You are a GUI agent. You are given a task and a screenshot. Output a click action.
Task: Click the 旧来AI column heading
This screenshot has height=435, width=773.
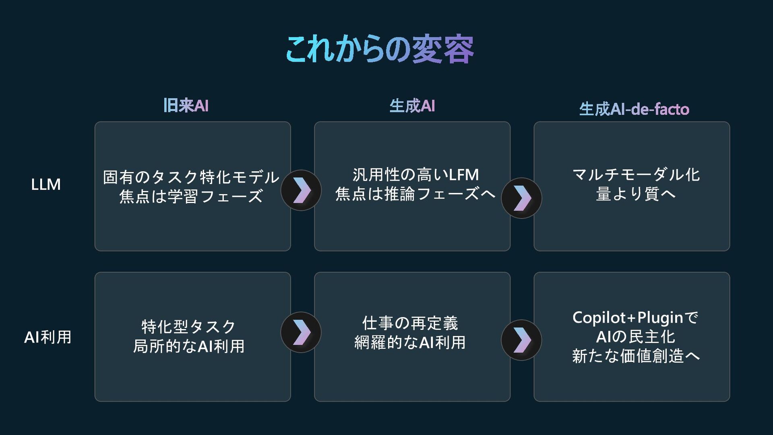pyautogui.click(x=186, y=106)
